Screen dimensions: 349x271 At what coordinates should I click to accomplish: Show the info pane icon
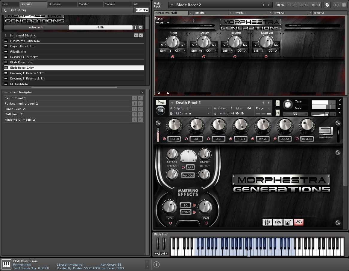[x=157, y=264]
